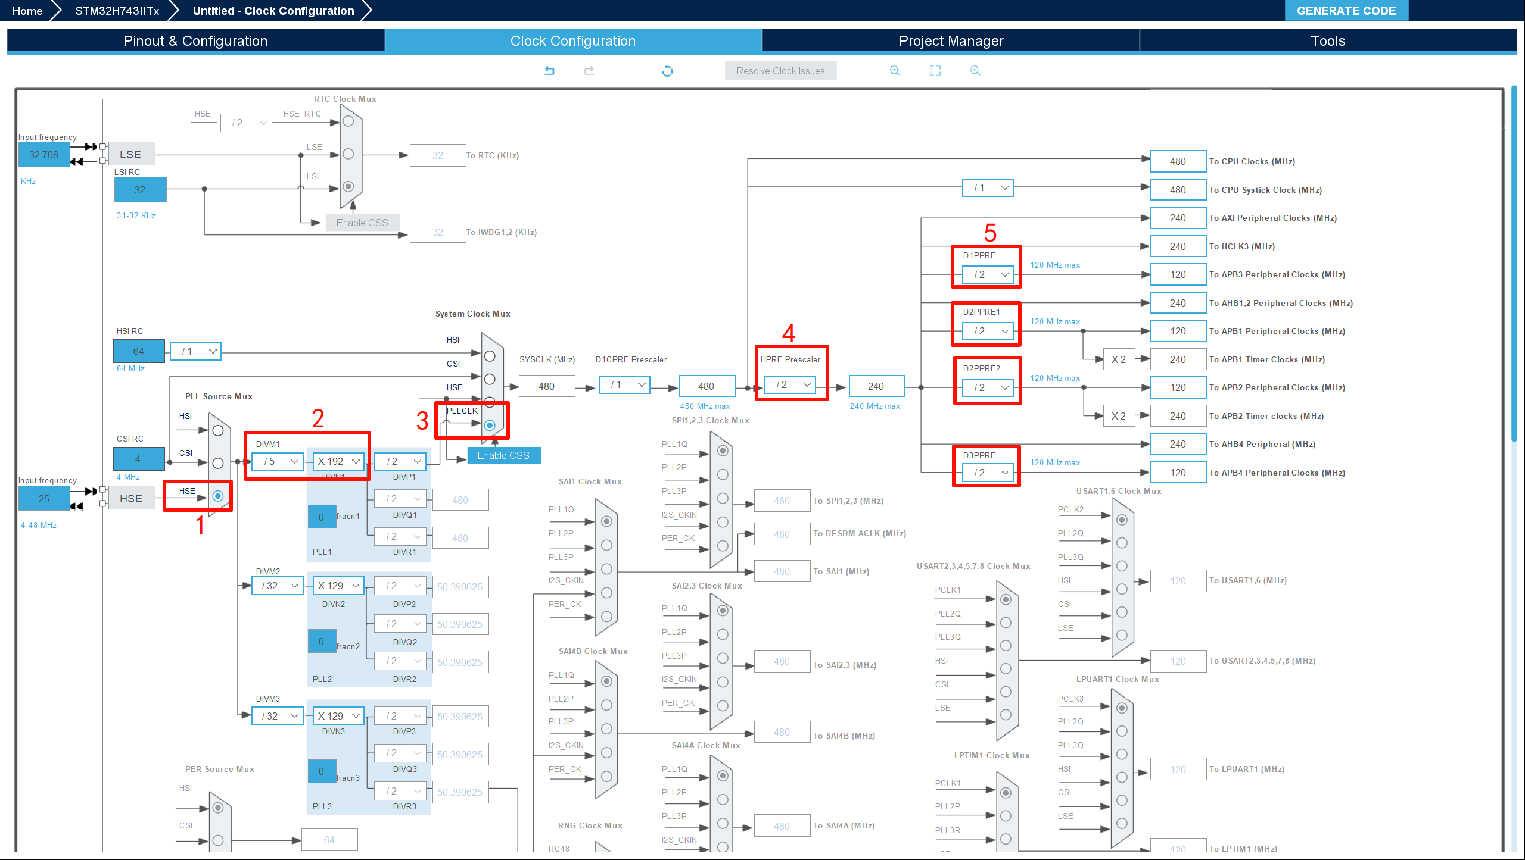
Task: Click the zoom in magnifier icon
Action: tap(895, 71)
